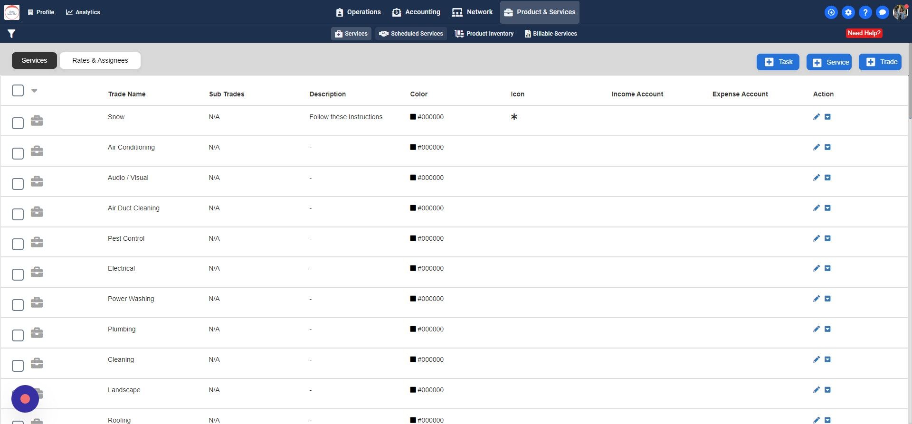Open action dropdown for Cleaning row

tap(827, 359)
